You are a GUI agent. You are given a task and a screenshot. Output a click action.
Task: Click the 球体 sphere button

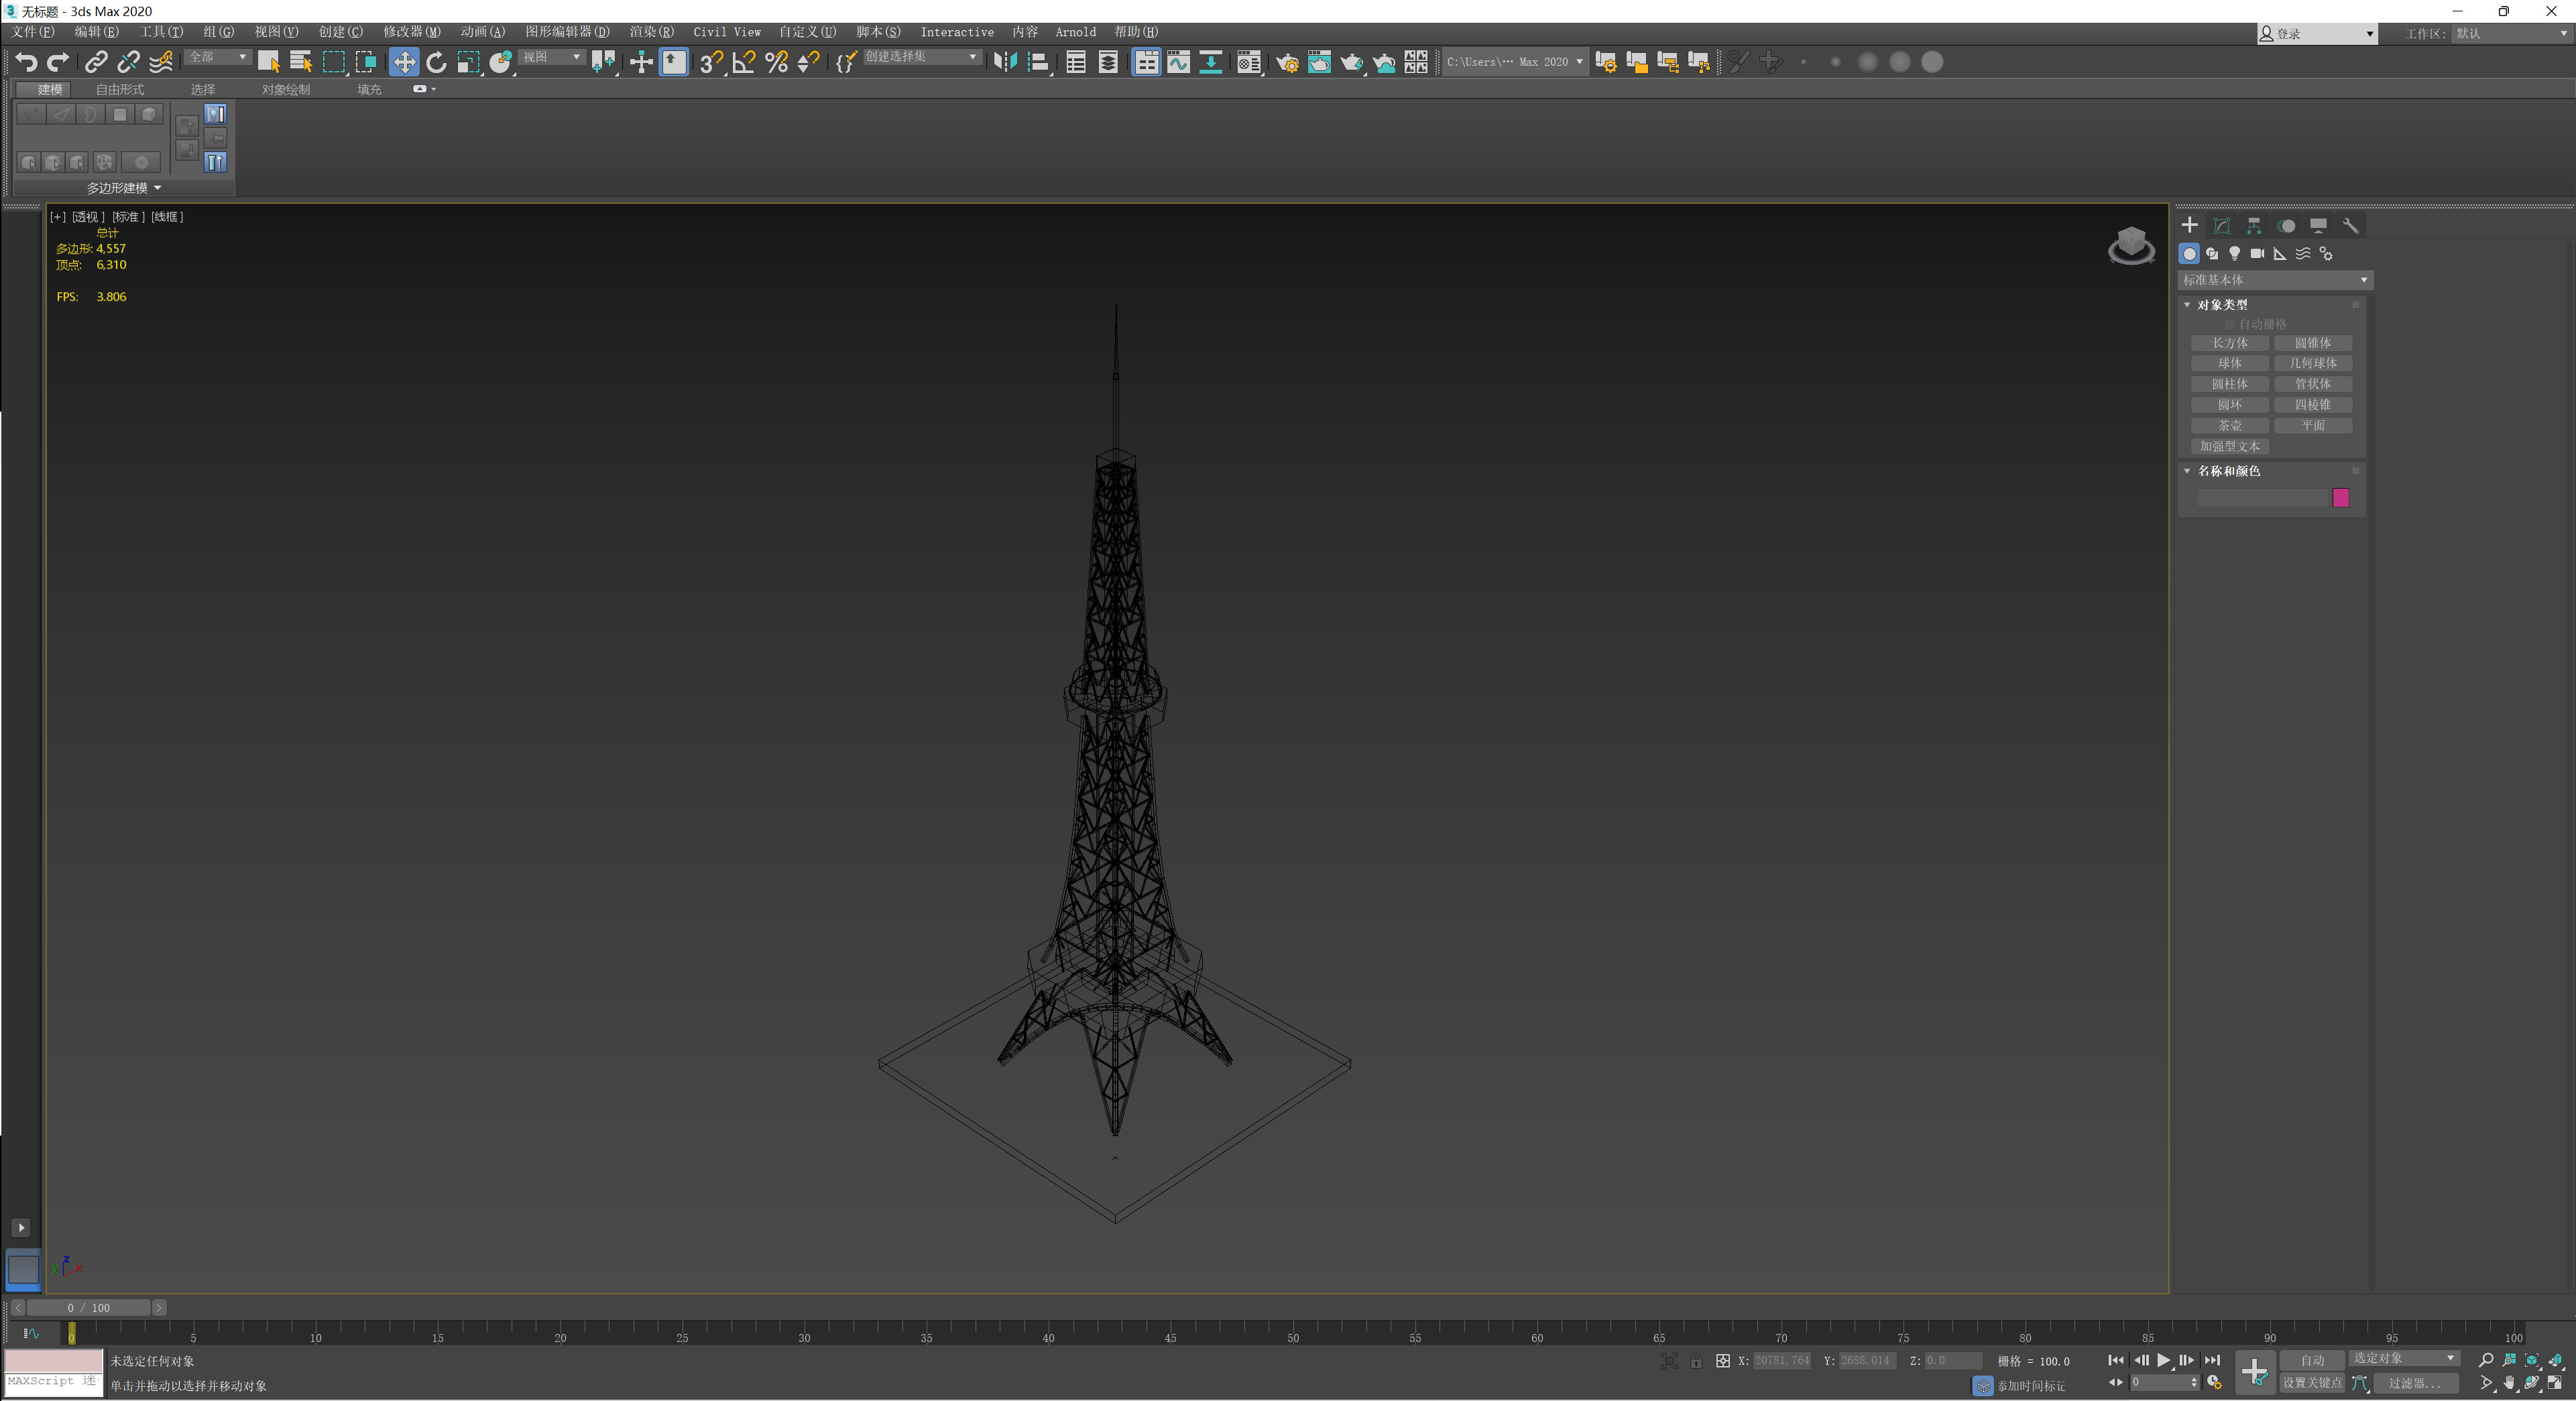[2229, 364]
